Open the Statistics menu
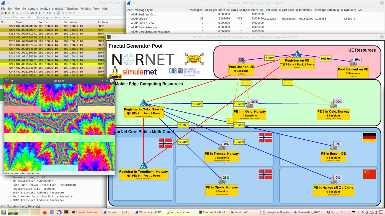 [x=57, y=8]
